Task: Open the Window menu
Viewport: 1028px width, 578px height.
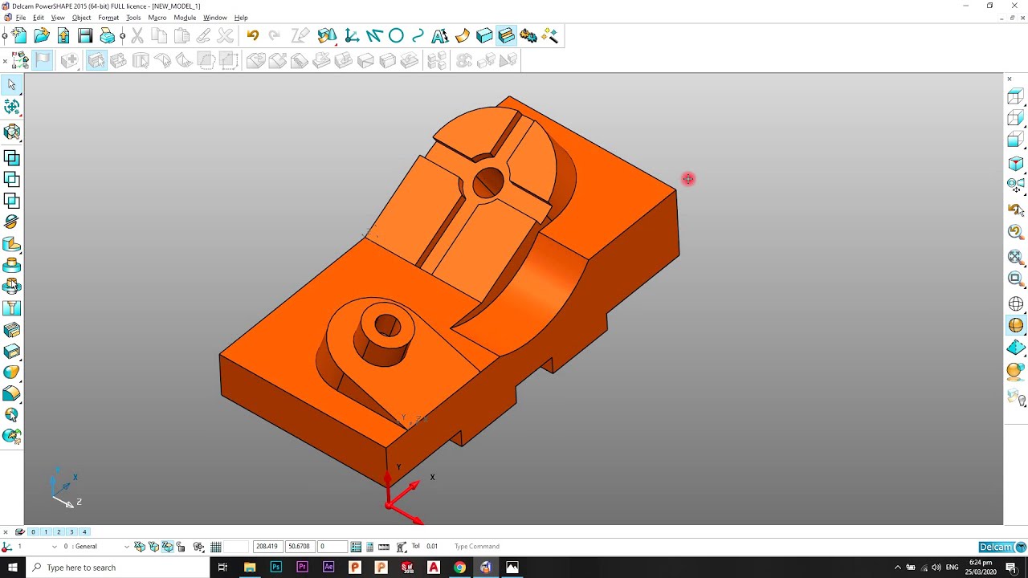Action: tap(215, 18)
